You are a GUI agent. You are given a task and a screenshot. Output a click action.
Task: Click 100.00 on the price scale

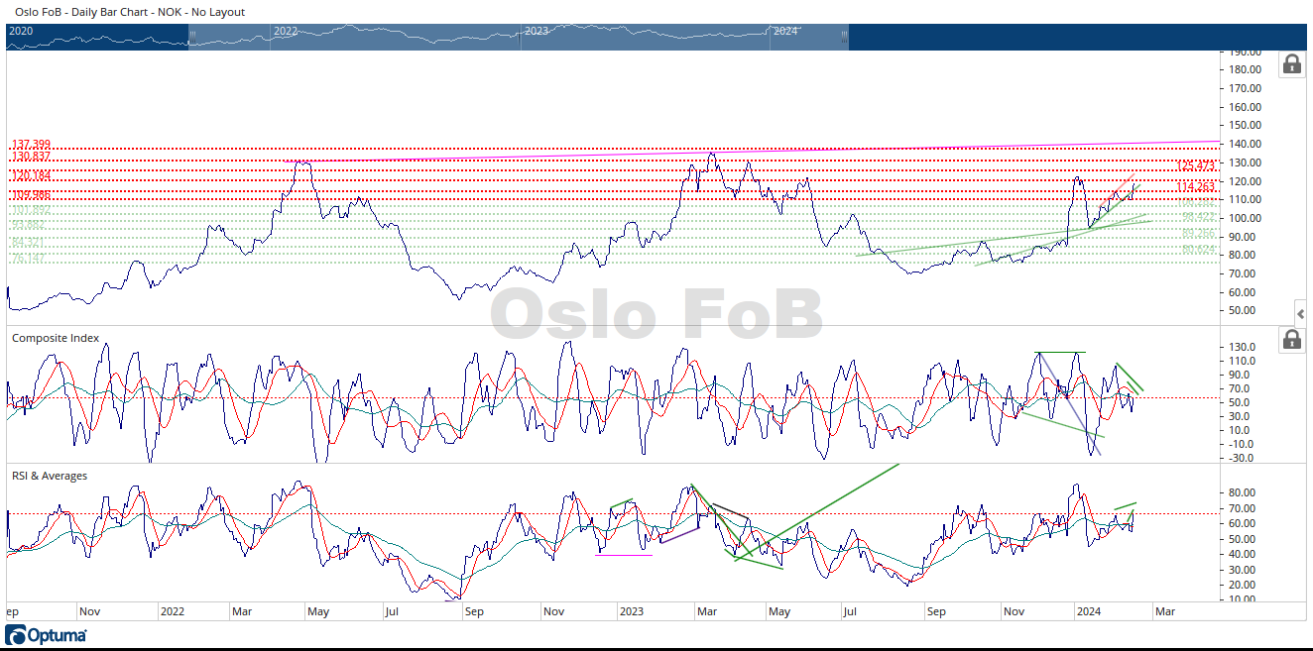[x=1245, y=218]
